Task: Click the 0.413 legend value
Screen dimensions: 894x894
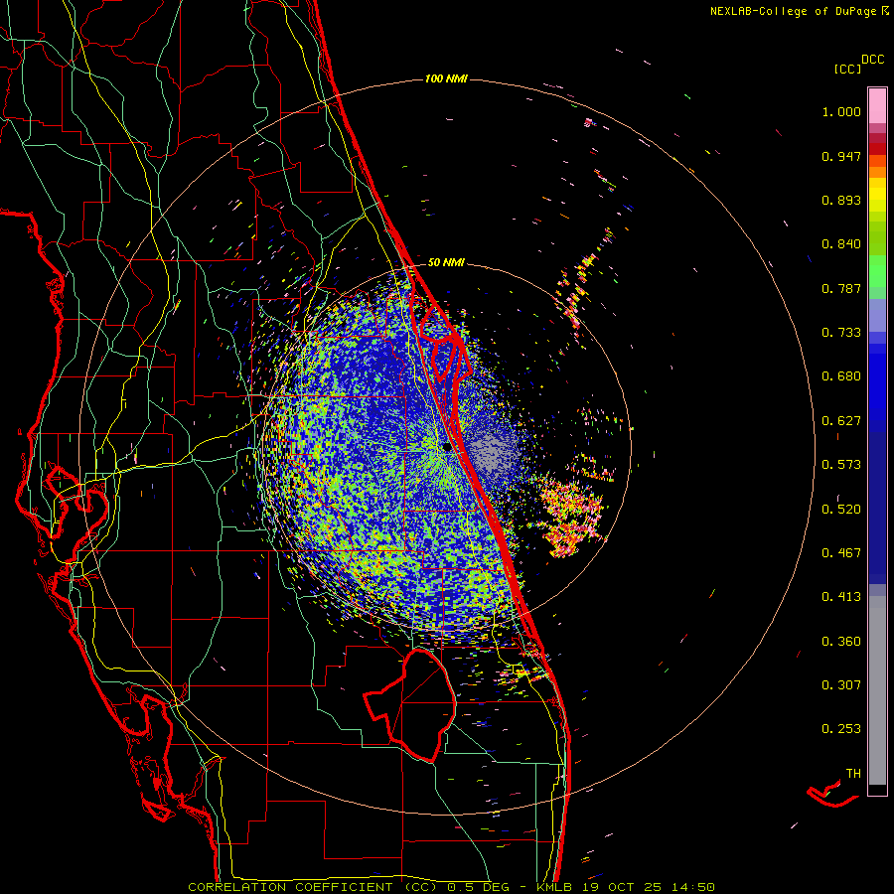Action: pos(841,597)
